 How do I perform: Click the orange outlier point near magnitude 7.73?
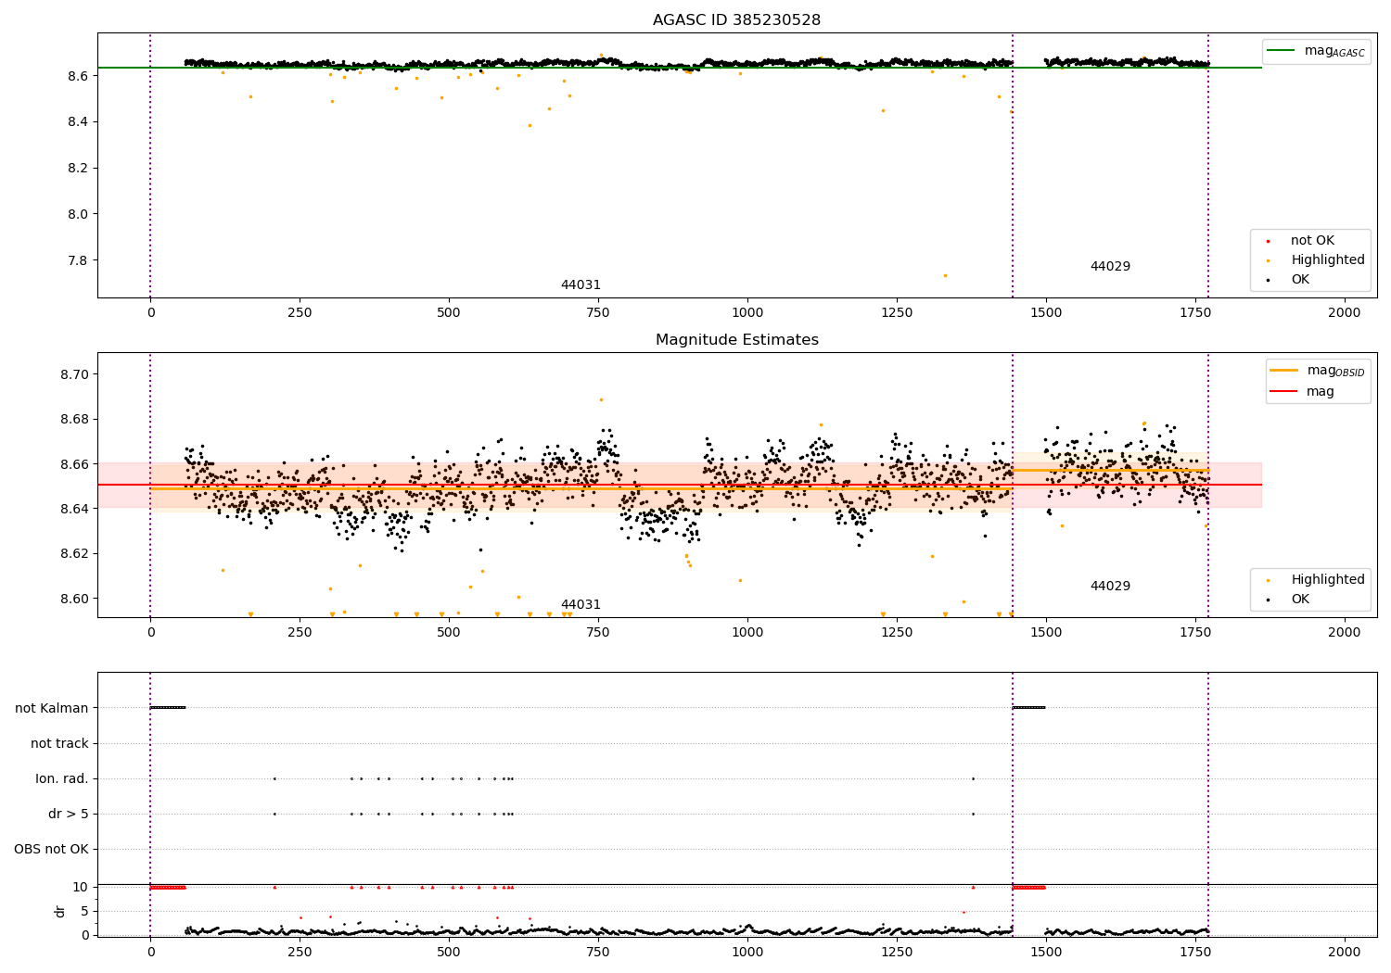945,275
